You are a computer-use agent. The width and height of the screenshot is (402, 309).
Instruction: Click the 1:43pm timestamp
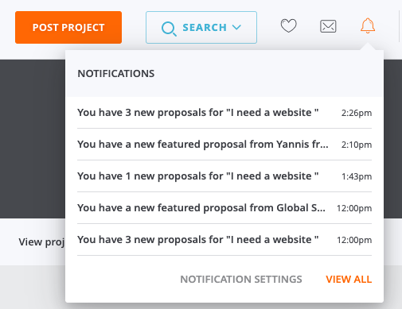click(357, 176)
